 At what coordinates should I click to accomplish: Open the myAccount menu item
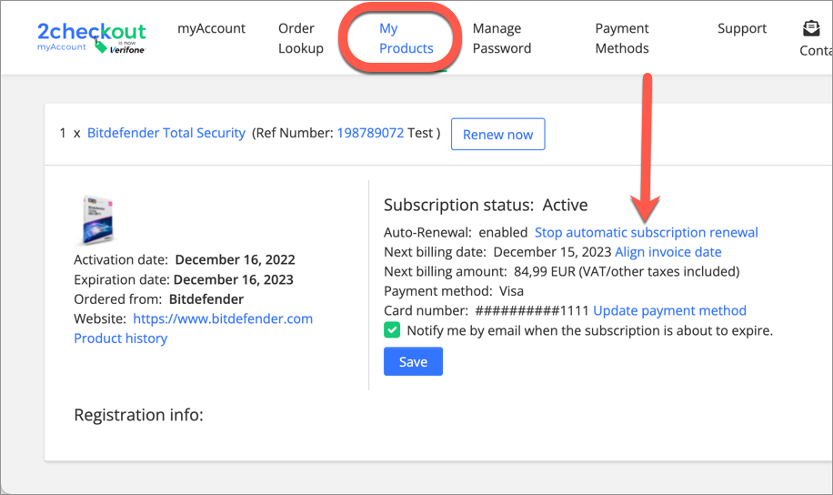(211, 28)
